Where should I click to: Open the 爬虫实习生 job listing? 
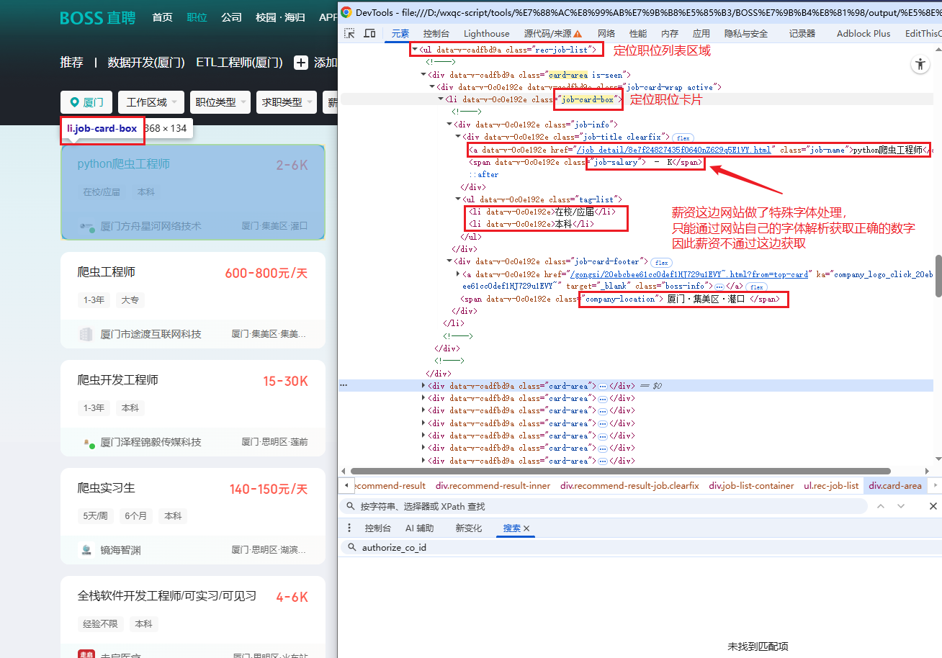[106, 488]
